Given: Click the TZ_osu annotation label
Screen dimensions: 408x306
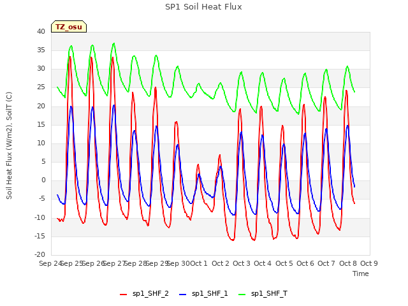Looking at the screenshot, I should tap(69, 27).
